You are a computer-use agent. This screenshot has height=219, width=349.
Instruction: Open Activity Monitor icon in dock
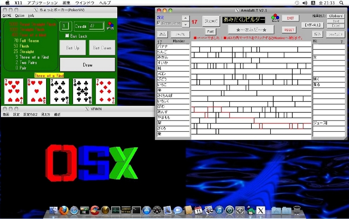115,210
